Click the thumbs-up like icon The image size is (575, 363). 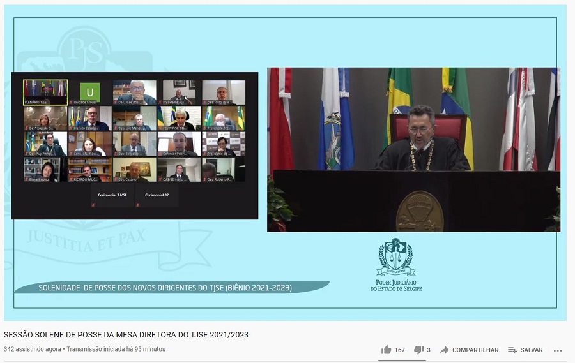(x=386, y=350)
